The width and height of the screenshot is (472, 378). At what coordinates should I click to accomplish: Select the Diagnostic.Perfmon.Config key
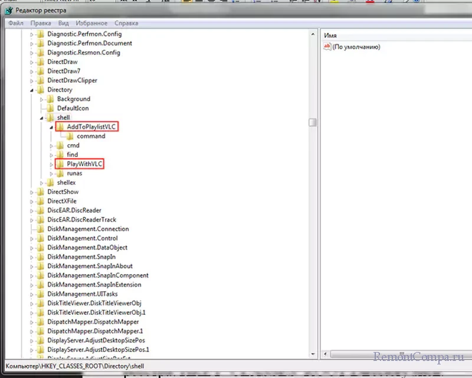[x=83, y=34]
